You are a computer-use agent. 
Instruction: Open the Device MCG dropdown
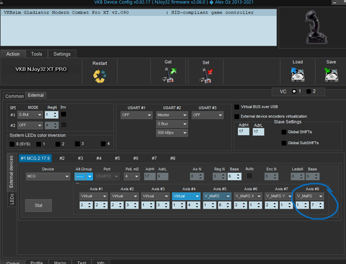coord(48,176)
